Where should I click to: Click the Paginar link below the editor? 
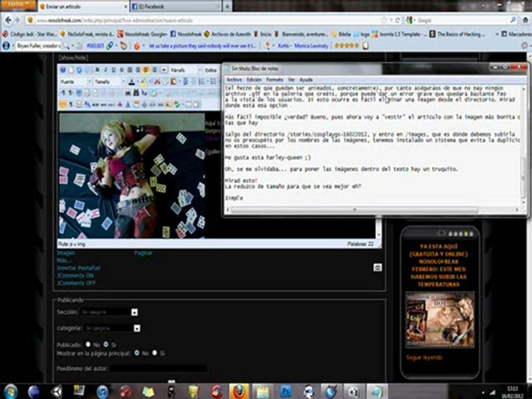tap(143, 253)
